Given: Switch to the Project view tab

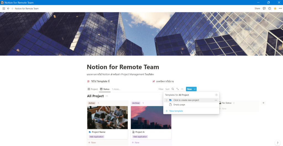Looking at the screenshot, I should click(93, 89).
